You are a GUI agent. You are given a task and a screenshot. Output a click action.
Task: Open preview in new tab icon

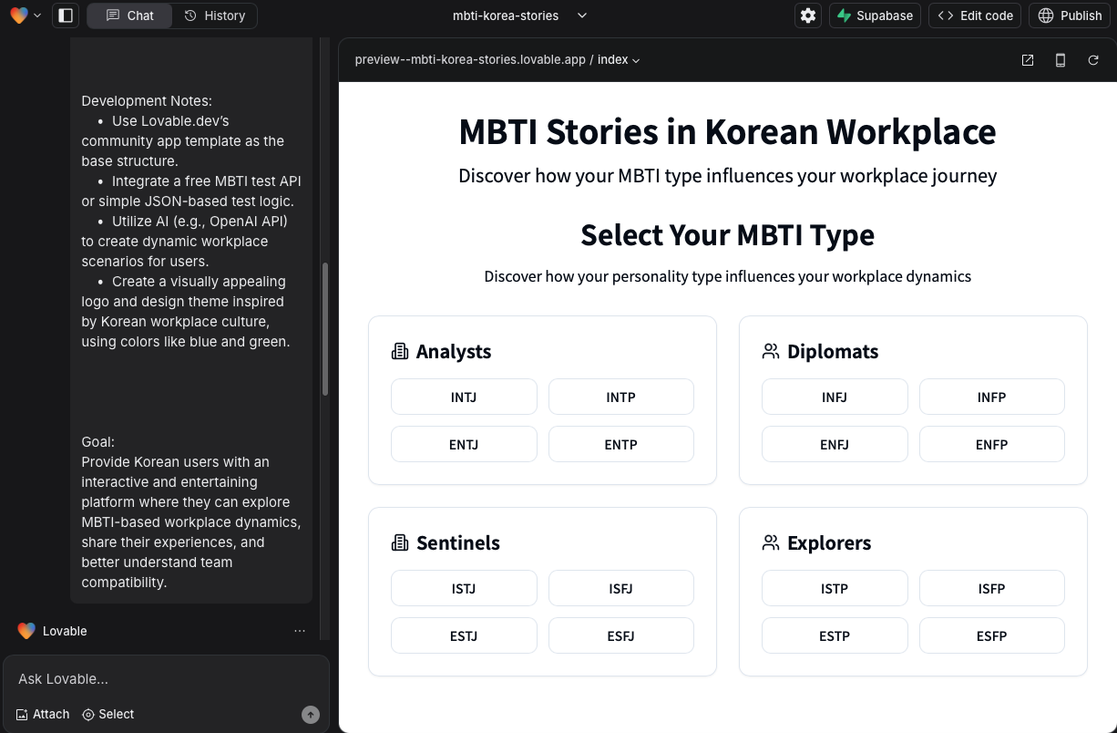tap(1028, 60)
